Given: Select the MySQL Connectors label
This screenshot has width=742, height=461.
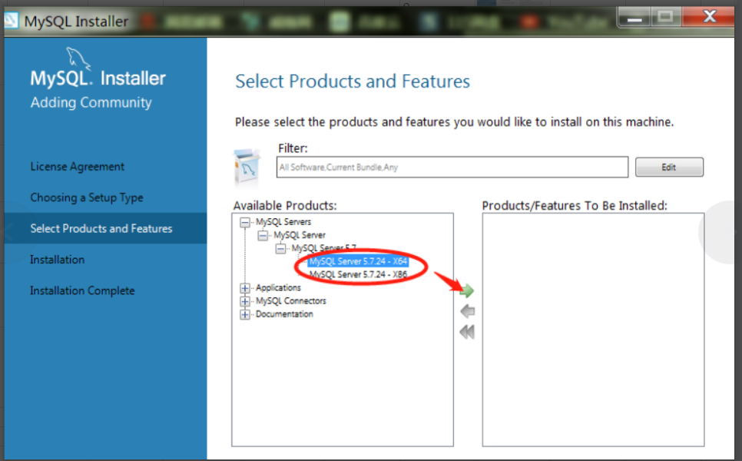Looking at the screenshot, I should click(291, 301).
